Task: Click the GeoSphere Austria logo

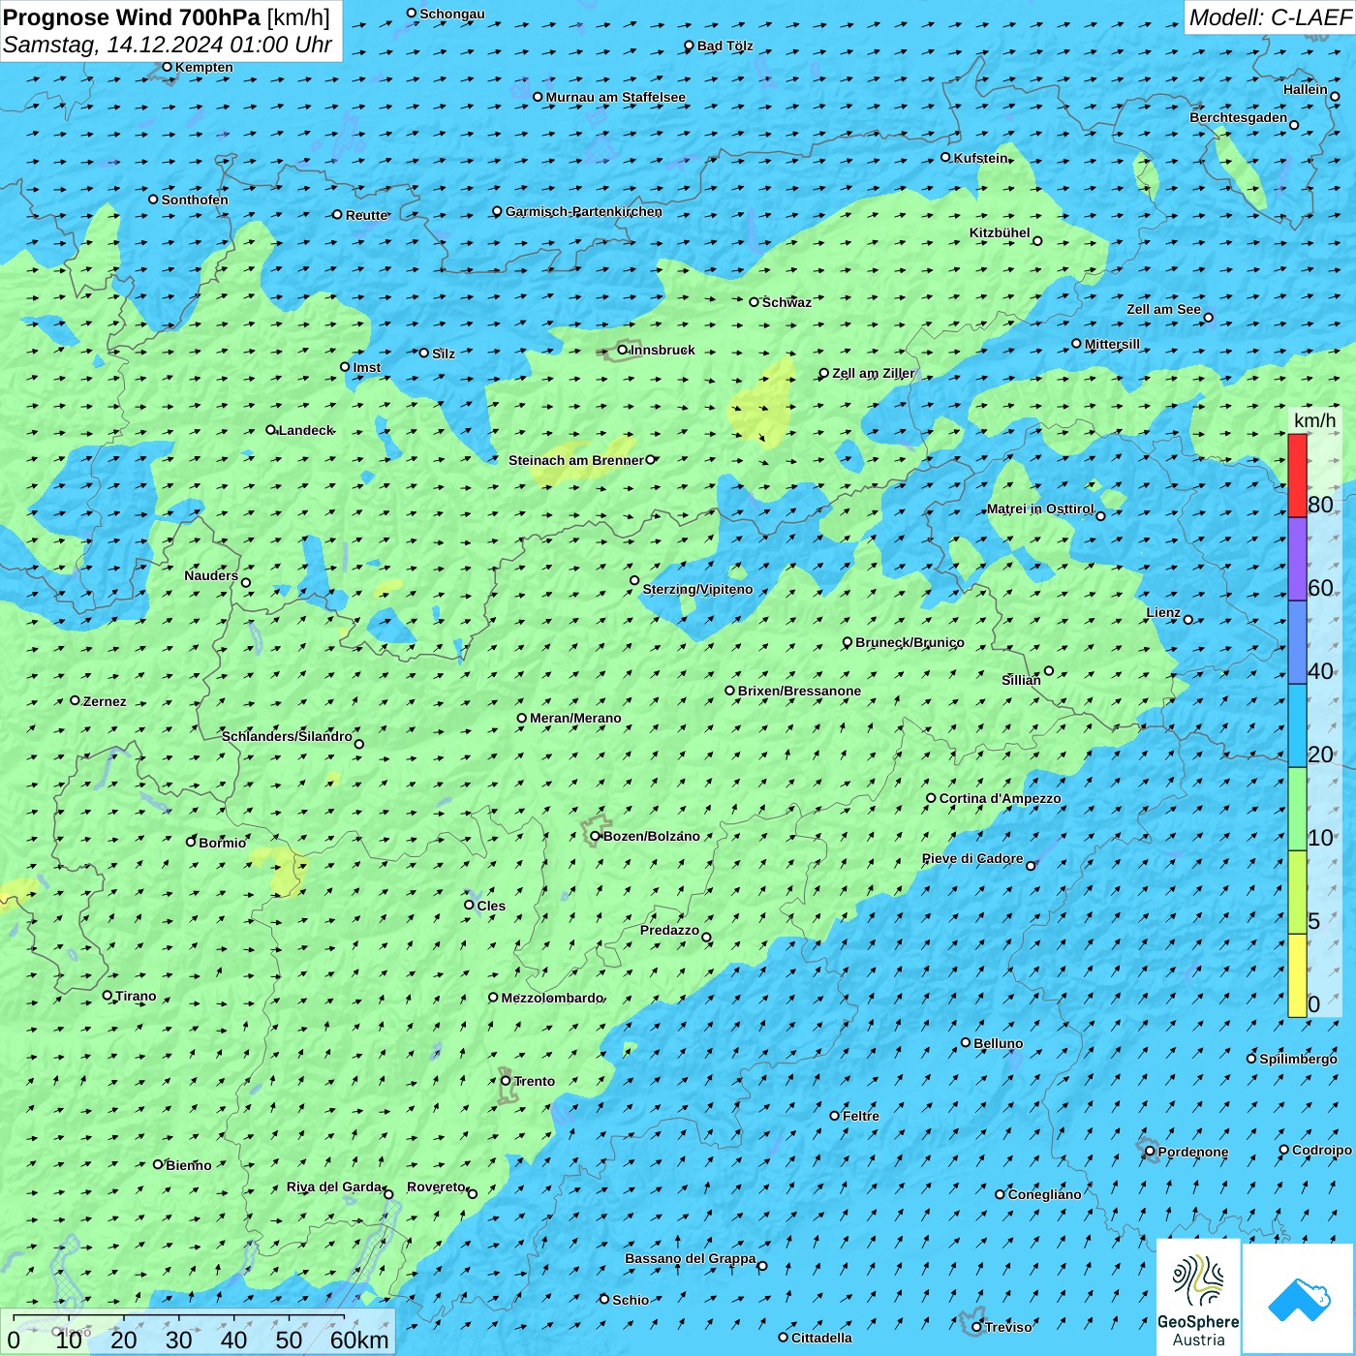Action: click(1198, 1295)
